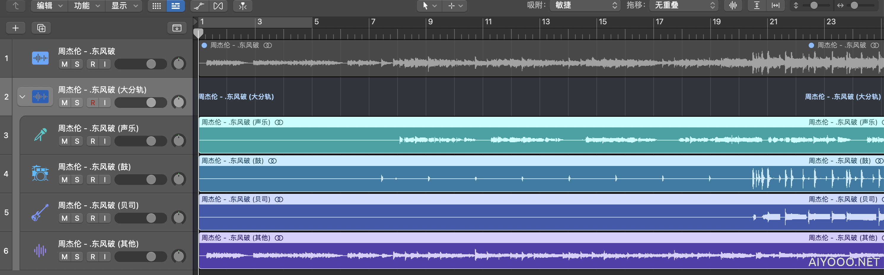Screen dimensions: 884x275
Task: Click bar 9 on the ruler
Action: [x=430, y=22]
